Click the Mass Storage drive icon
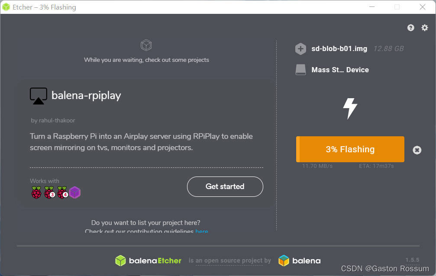 point(300,70)
